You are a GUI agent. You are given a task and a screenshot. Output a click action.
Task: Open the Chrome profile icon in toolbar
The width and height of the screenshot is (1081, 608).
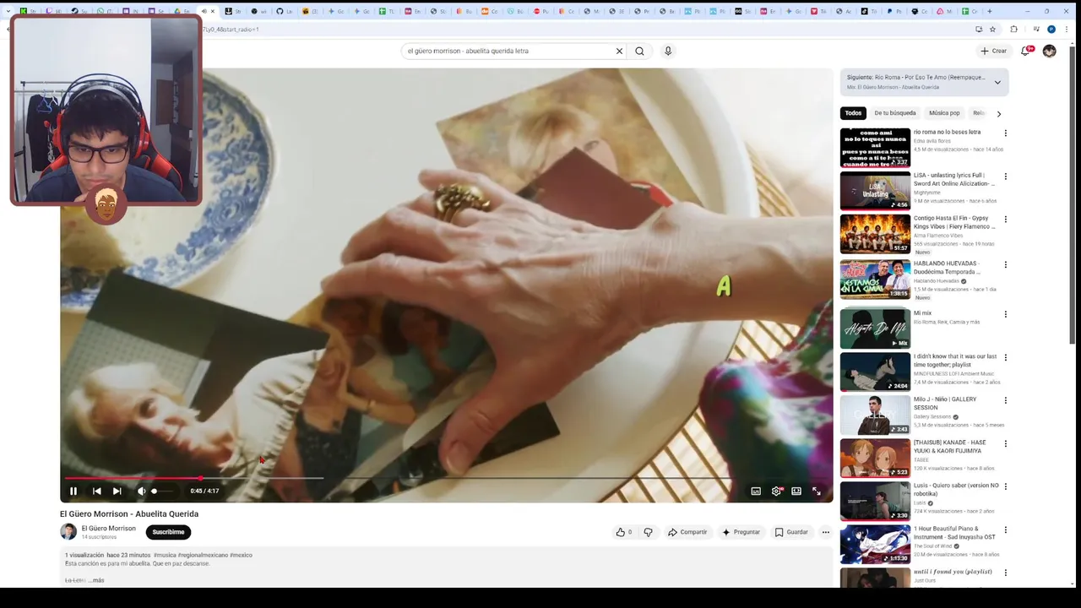tap(1051, 29)
